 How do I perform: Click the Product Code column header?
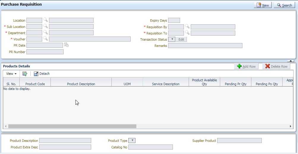point(35,82)
